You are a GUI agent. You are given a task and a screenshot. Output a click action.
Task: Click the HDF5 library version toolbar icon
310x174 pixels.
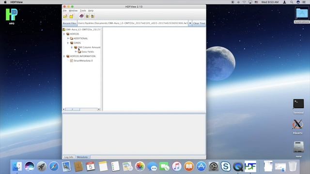click(93, 16)
